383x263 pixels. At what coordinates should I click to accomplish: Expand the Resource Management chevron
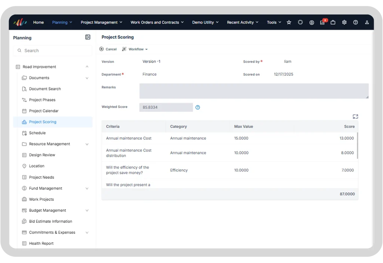coord(87,144)
